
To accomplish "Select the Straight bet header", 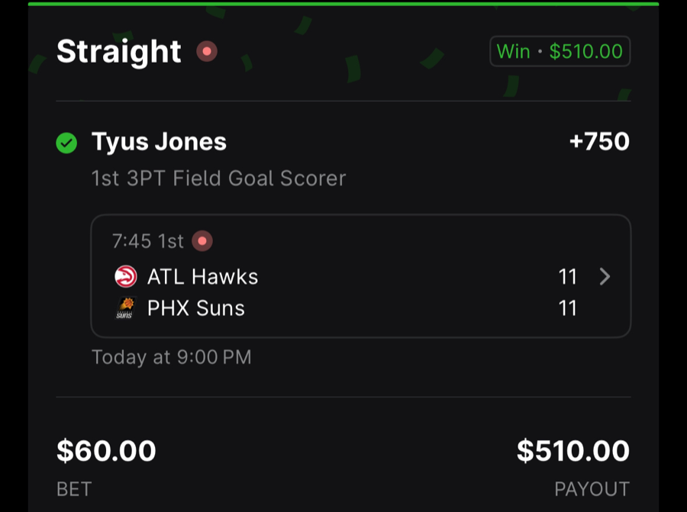I will [x=119, y=51].
